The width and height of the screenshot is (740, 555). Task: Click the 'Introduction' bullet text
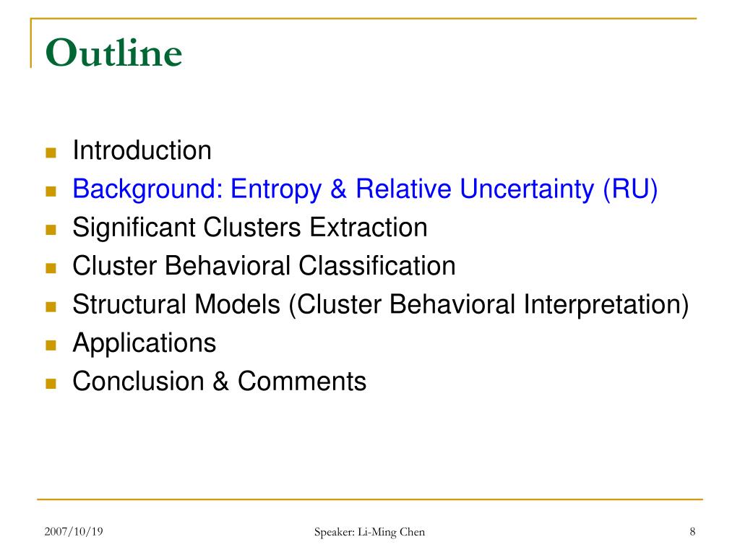pos(142,150)
